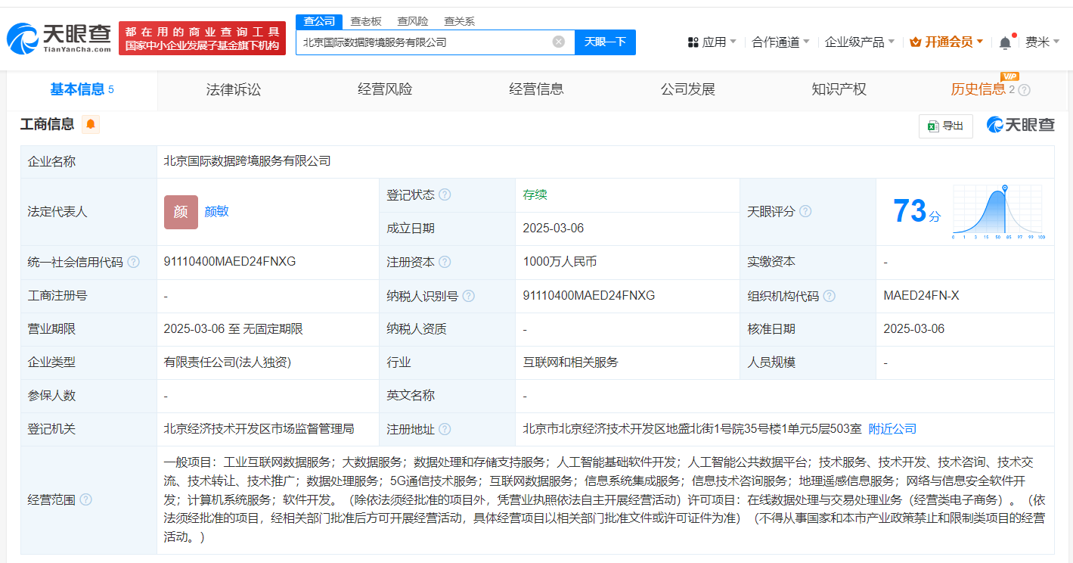The height and width of the screenshot is (563, 1073).
Task: Open the notification bell in the header
Action: [x=1005, y=42]
